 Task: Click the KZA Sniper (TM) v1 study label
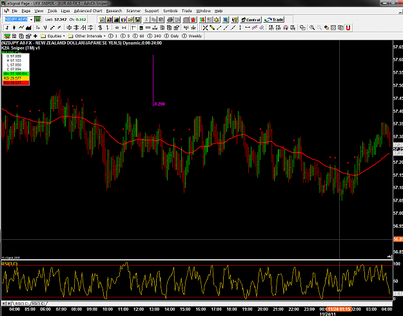(x=21, y=48)
